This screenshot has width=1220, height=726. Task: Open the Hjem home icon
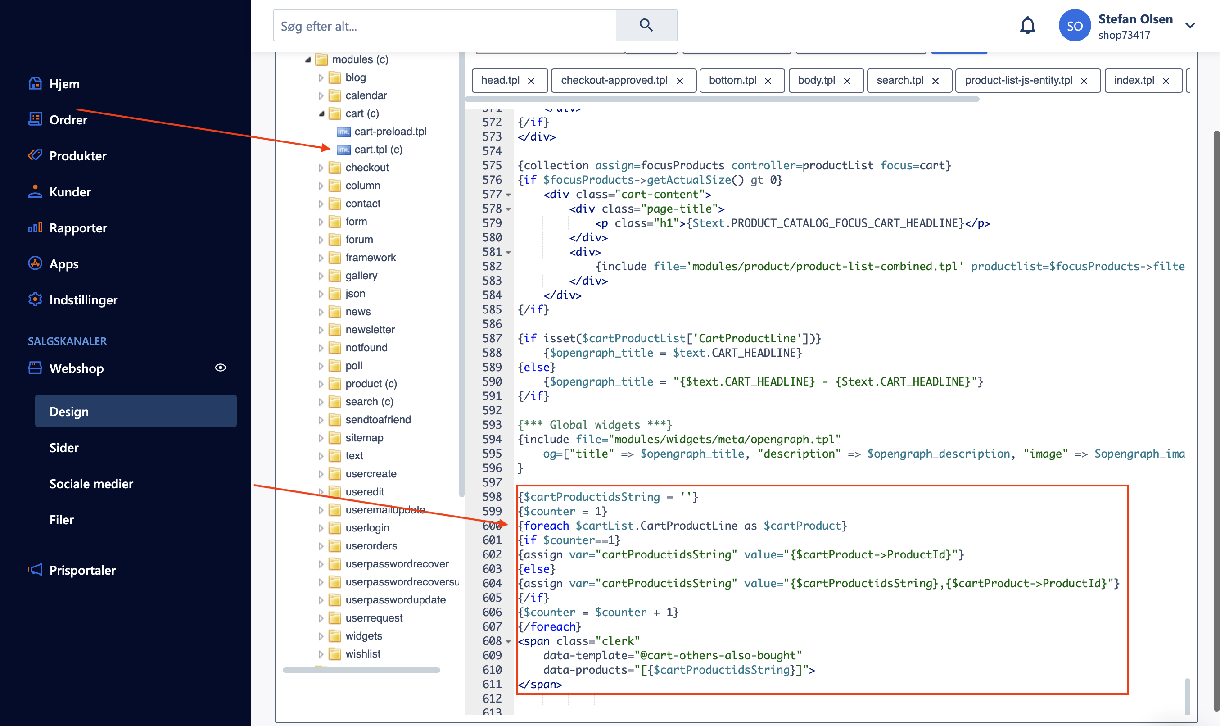[x=35, y=84]
